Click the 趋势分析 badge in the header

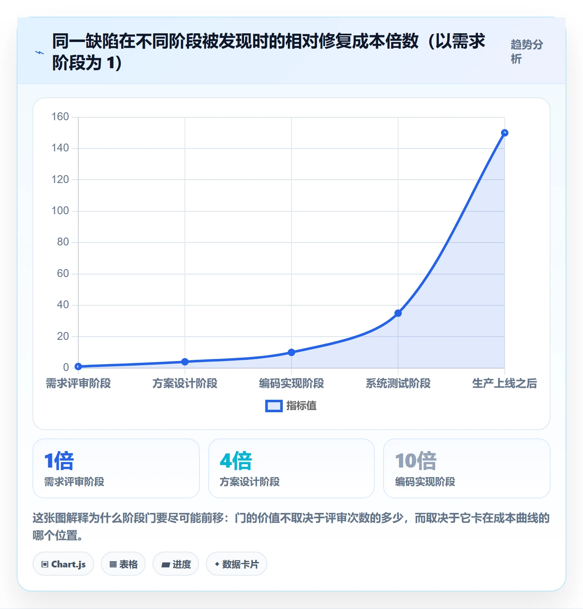[x=527, y=52]
